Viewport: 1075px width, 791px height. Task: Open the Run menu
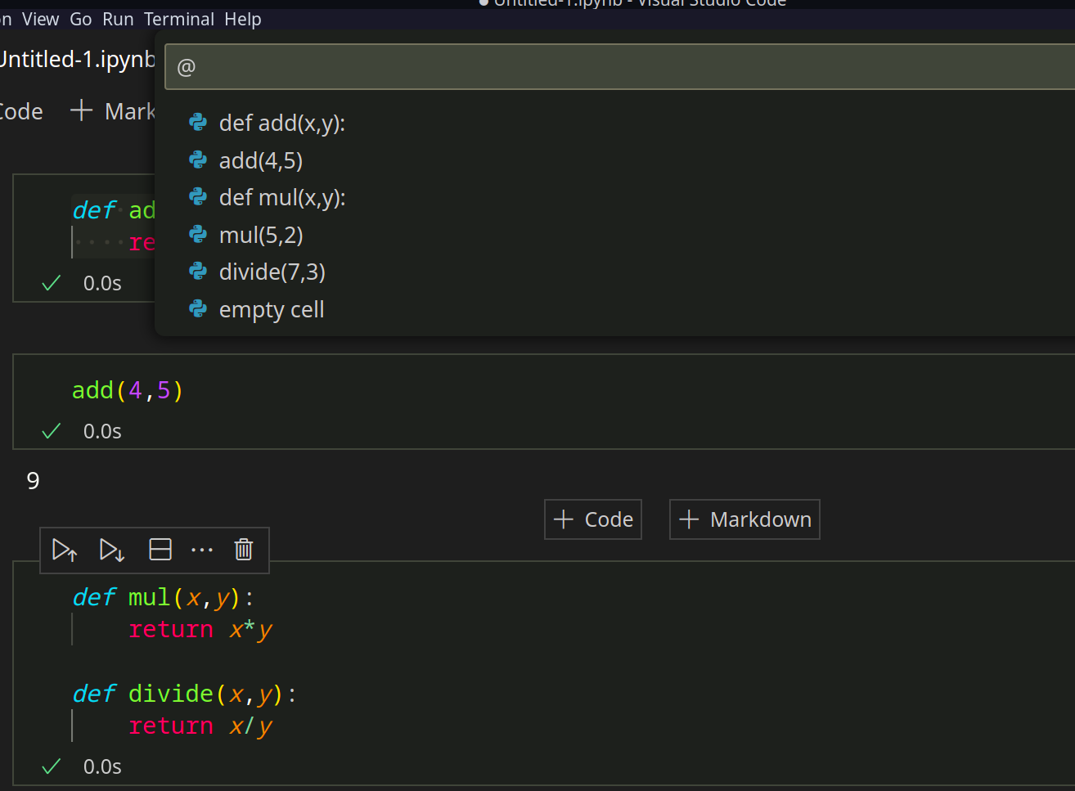(x=118, y=19)
